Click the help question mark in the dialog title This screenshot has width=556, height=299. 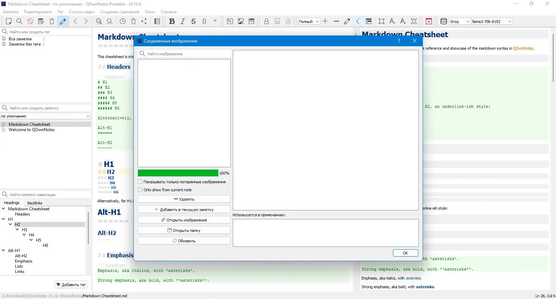(399, 41)
